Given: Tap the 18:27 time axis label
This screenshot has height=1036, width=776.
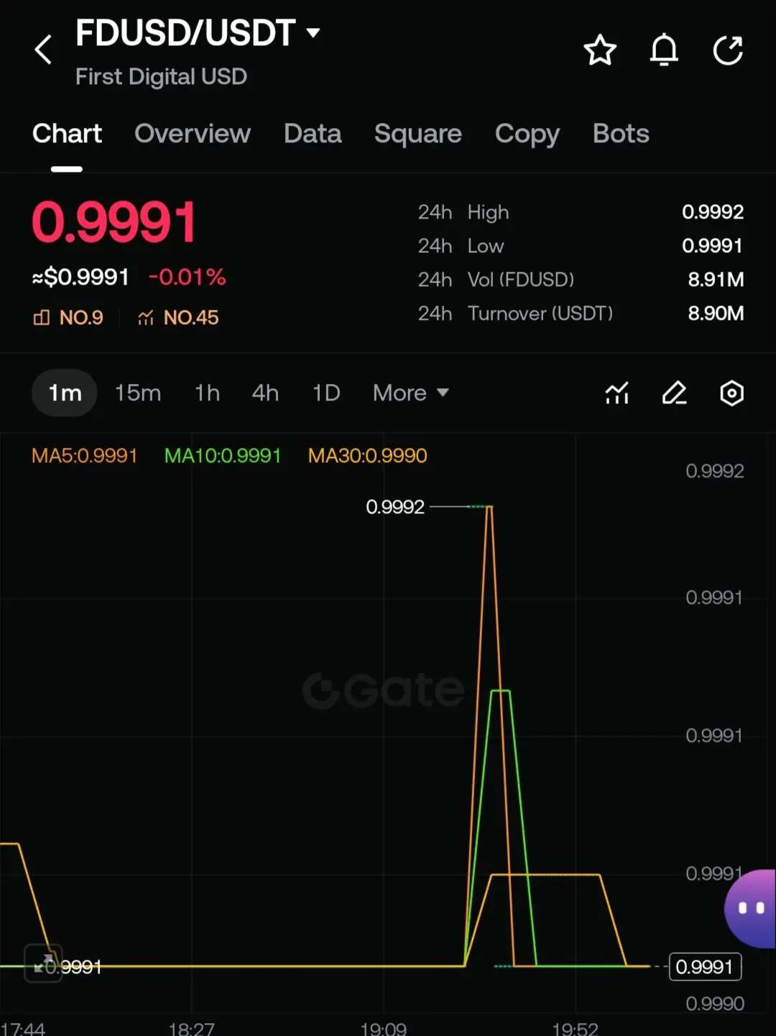Looking at the screenshot, I should [x=191, y=1028].
